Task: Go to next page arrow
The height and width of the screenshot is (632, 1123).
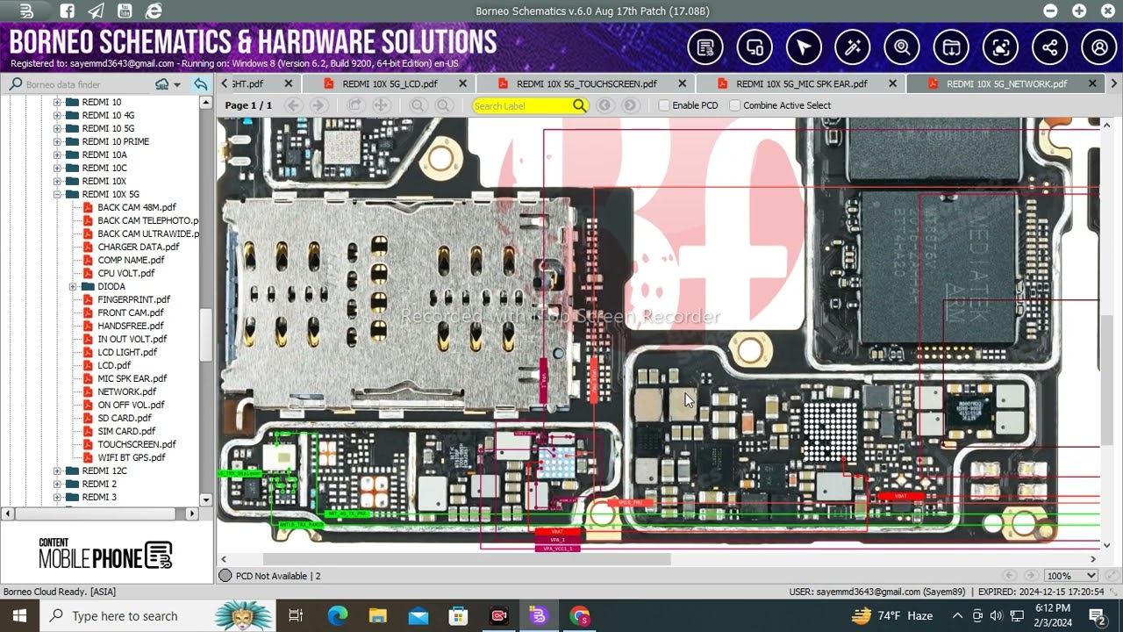Action: (x=318, y=105)
